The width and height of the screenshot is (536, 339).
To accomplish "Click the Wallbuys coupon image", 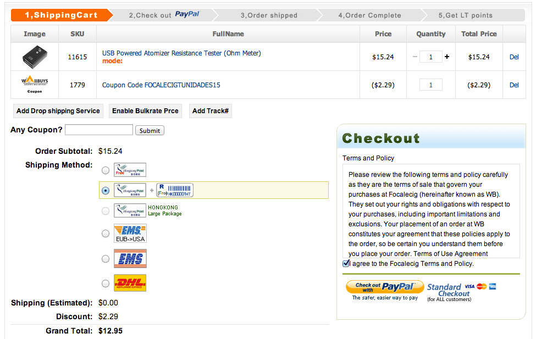I will coord(35,85).
